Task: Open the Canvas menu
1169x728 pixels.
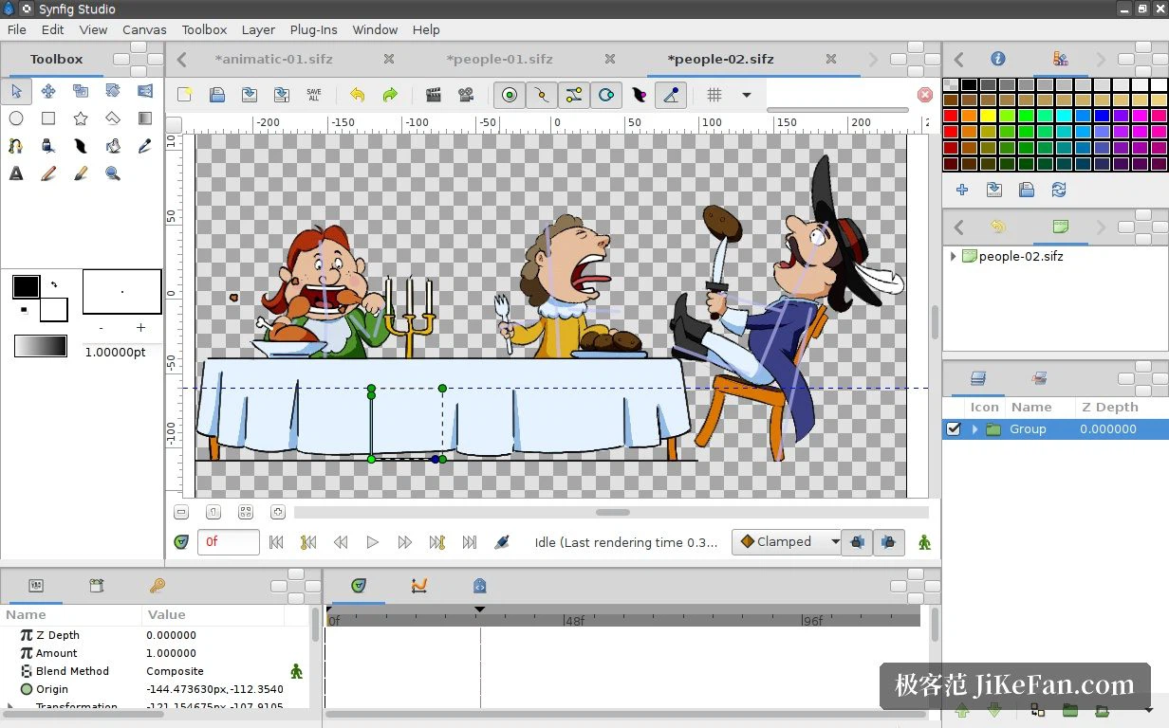Action: coord(144,29)
